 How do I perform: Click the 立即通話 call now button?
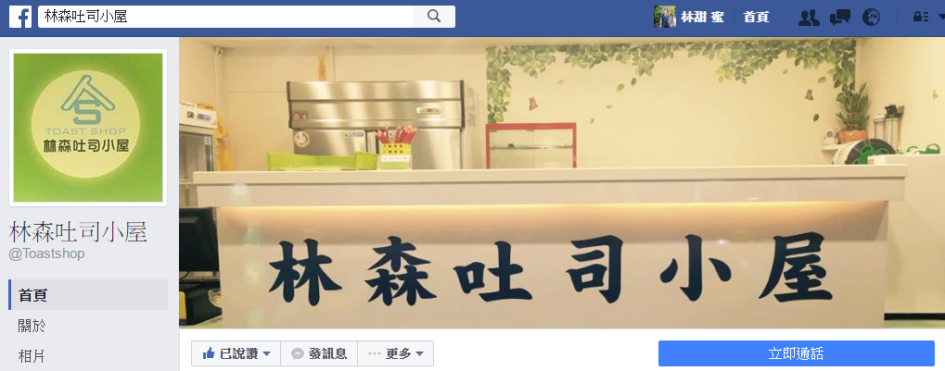[x=796, y=353]
